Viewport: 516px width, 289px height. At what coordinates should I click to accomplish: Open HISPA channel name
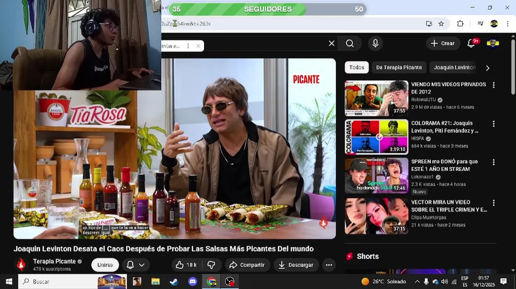click(418, 138)
